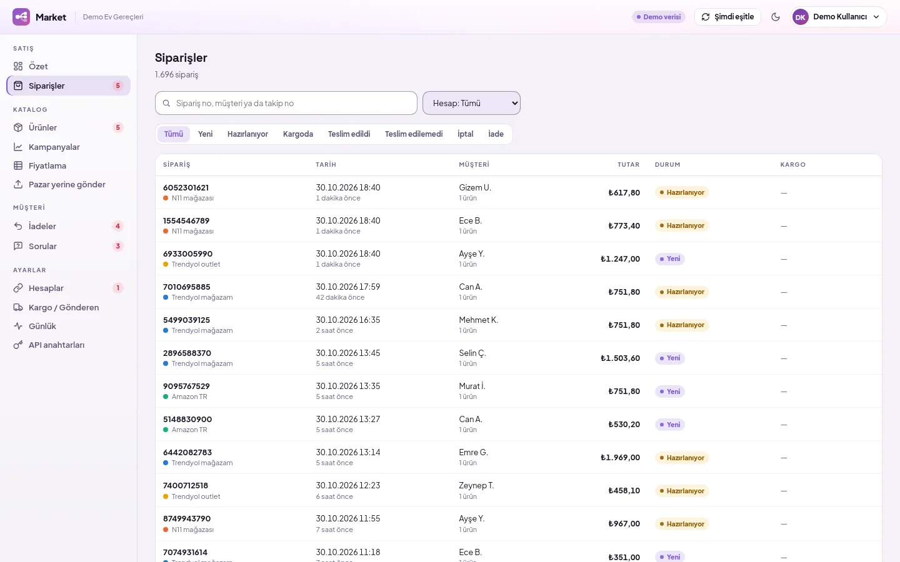Open Günlük activity icon

tap(18, 326)
